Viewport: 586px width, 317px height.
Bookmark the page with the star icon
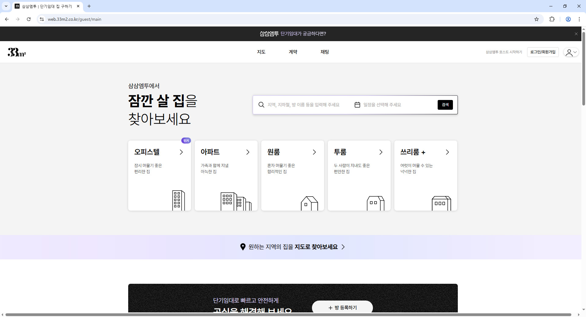537,19
